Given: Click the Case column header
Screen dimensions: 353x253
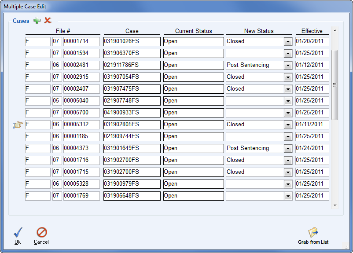Looking at the screenshot, I should 132,31.
